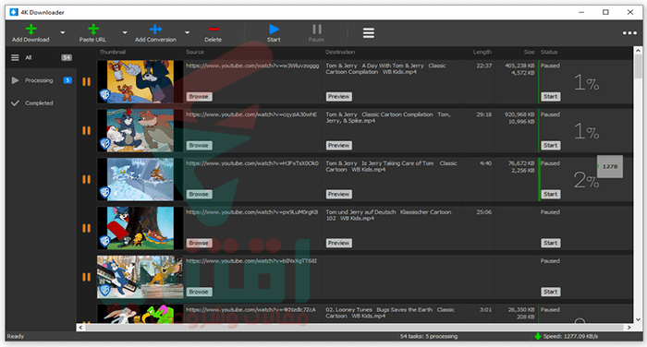Click the Delete red minus icon
Image resolution: width=647 pixels, height=347 pixels.
pos(214,29)
